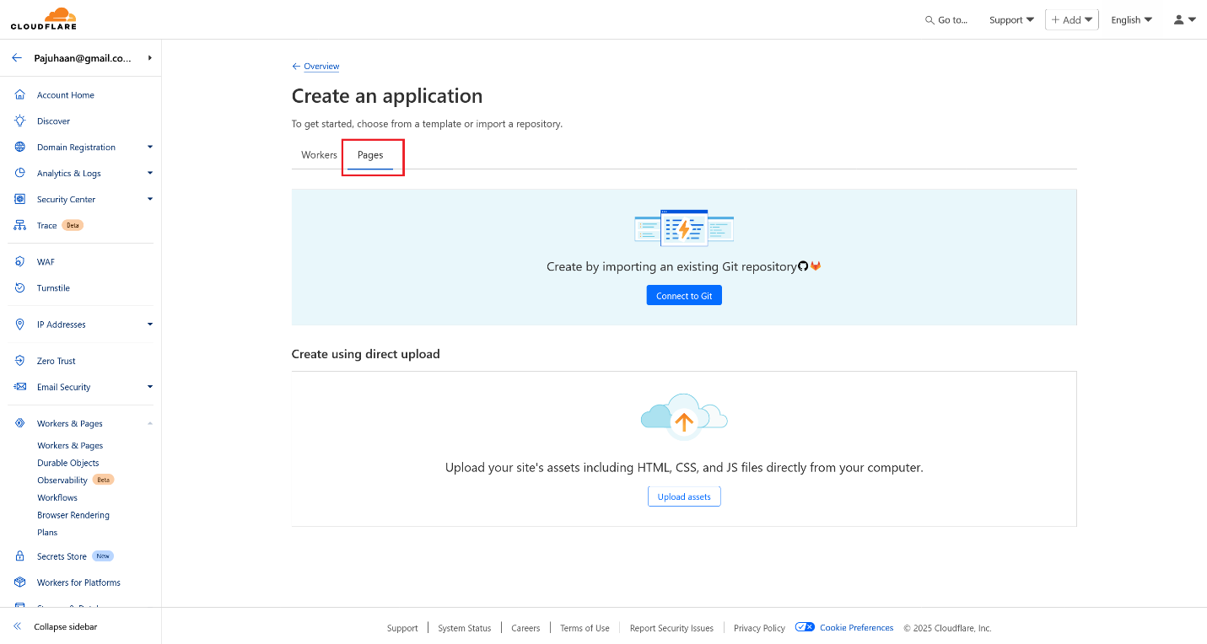1207x644 pixels.
Task: Expand the Analytics & Logs submenu arrow
Action: (x=150, y=174)
